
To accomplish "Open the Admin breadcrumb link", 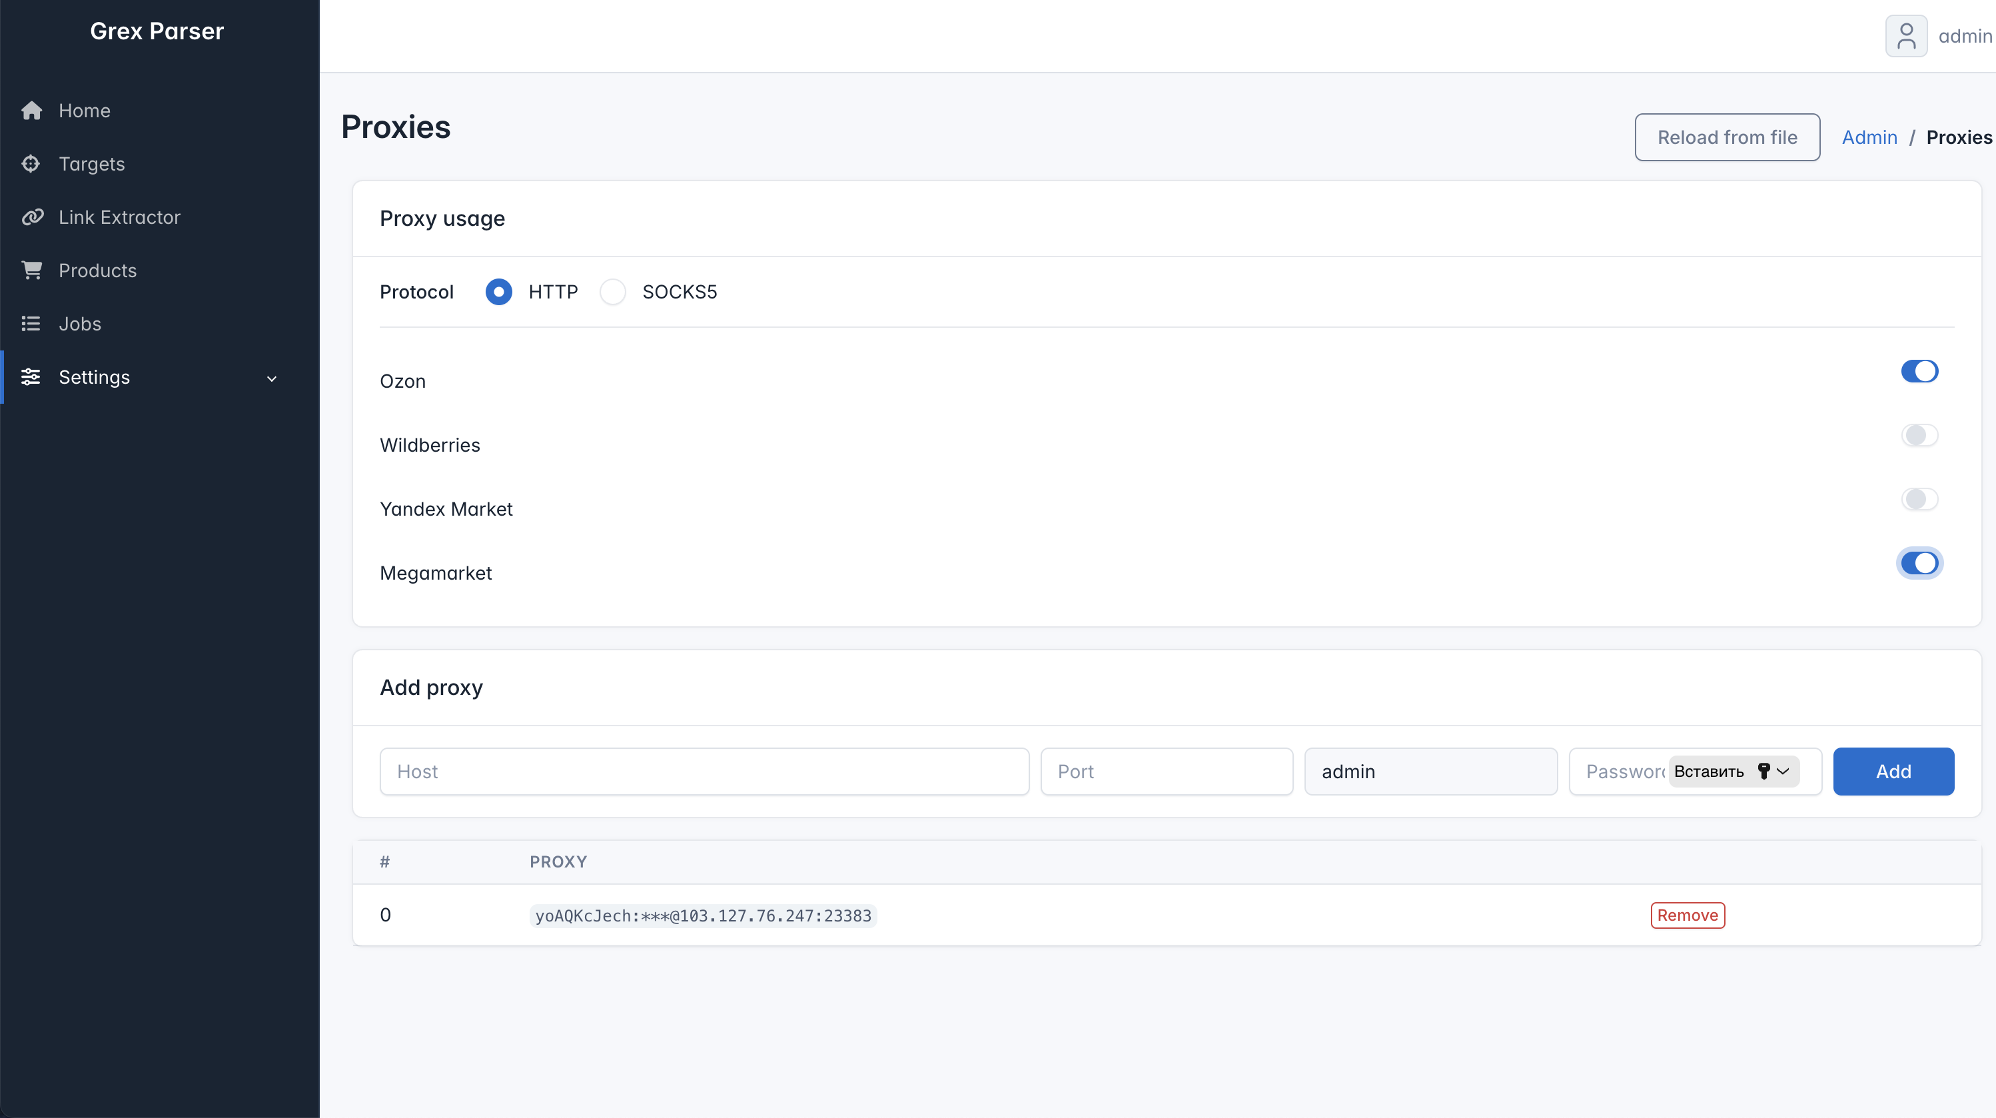I will (x=1869, y=137).
